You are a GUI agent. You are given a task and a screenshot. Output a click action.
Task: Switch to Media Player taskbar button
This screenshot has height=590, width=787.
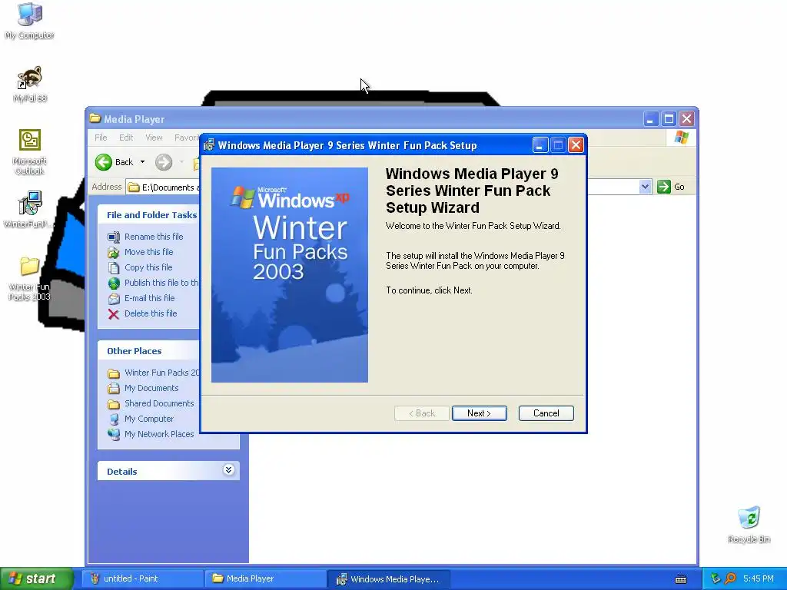coord(265,578)
